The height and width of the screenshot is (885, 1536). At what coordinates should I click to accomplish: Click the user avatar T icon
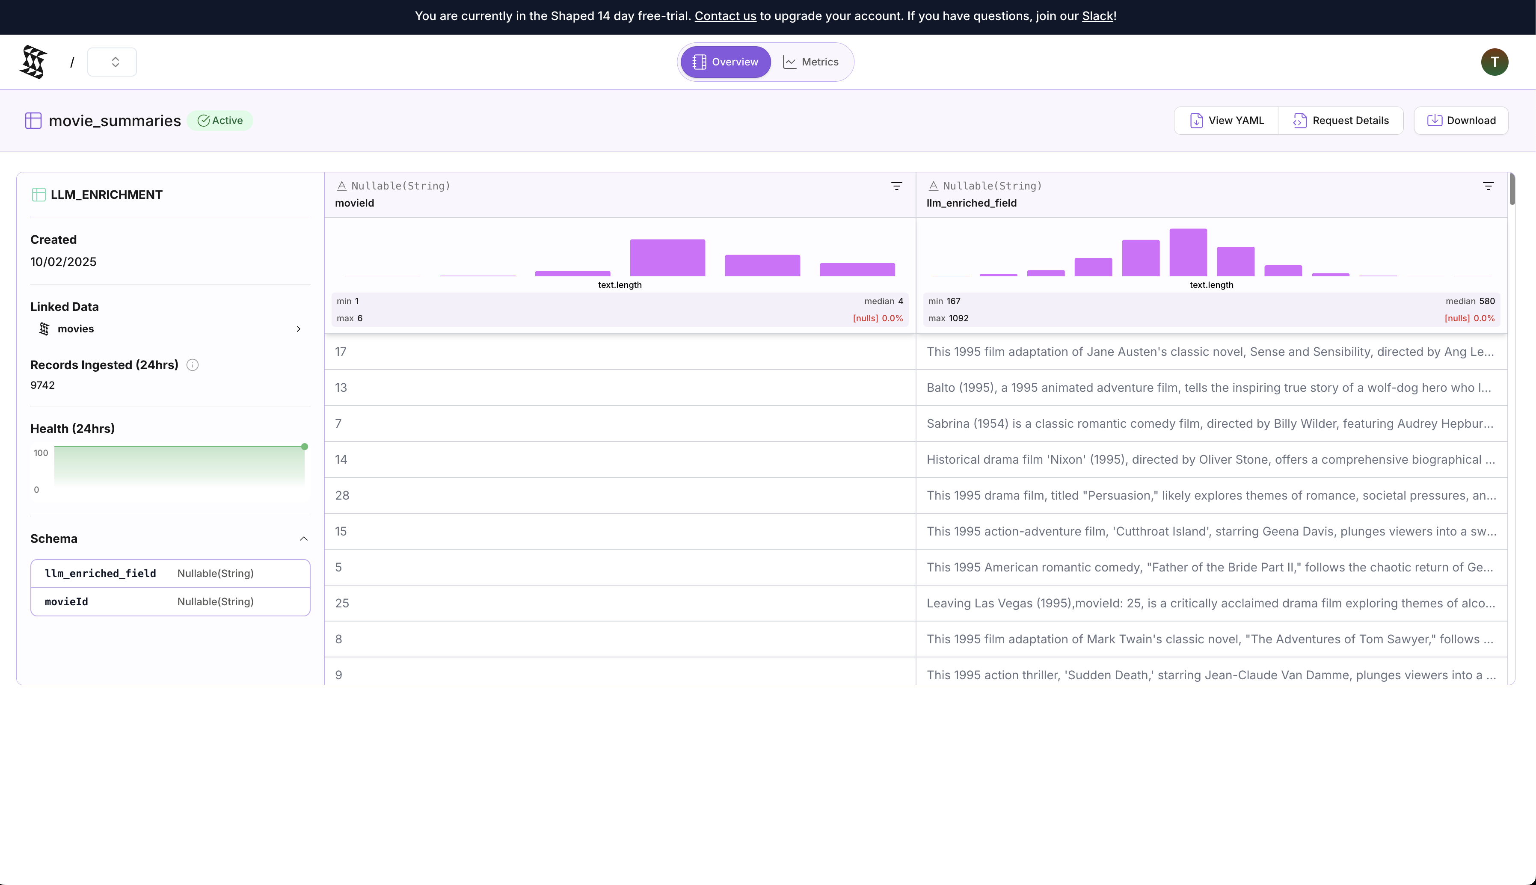click(x=1494, y=62)
